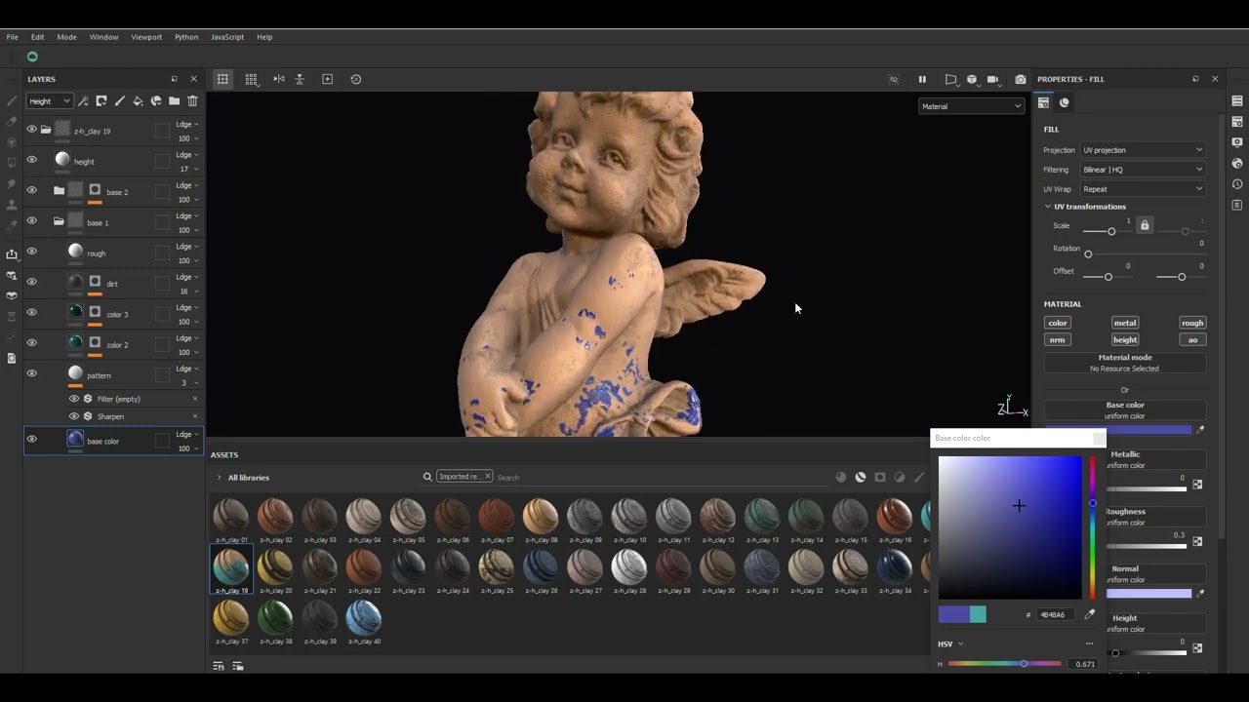Screen dimensions: 1249x702
Task: Open the camera settings icon in viewport toolbar
Action: point(993,79)
